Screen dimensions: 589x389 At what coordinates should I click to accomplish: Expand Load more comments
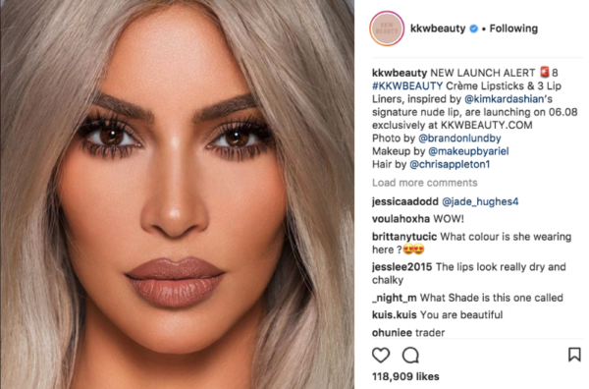424,183
